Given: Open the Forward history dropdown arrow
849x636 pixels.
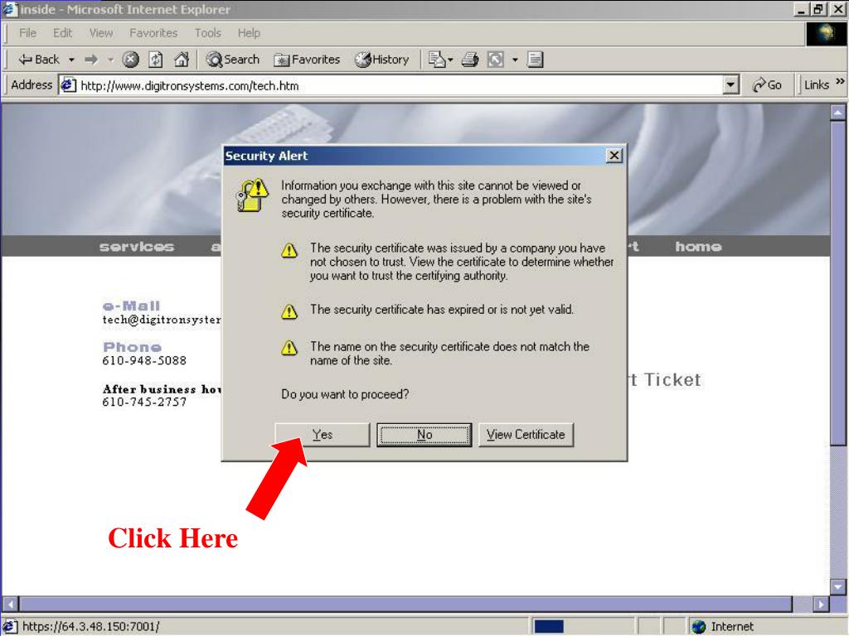Looking at the screenshot, I should coord(110,60).
